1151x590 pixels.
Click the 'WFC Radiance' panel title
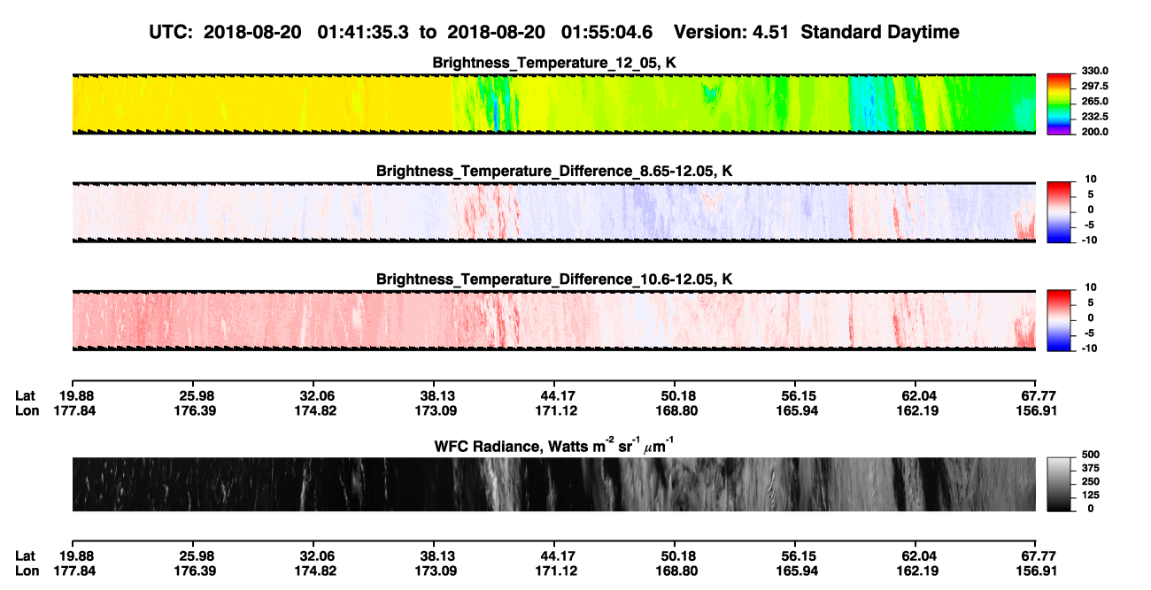[x=554, y=445]
